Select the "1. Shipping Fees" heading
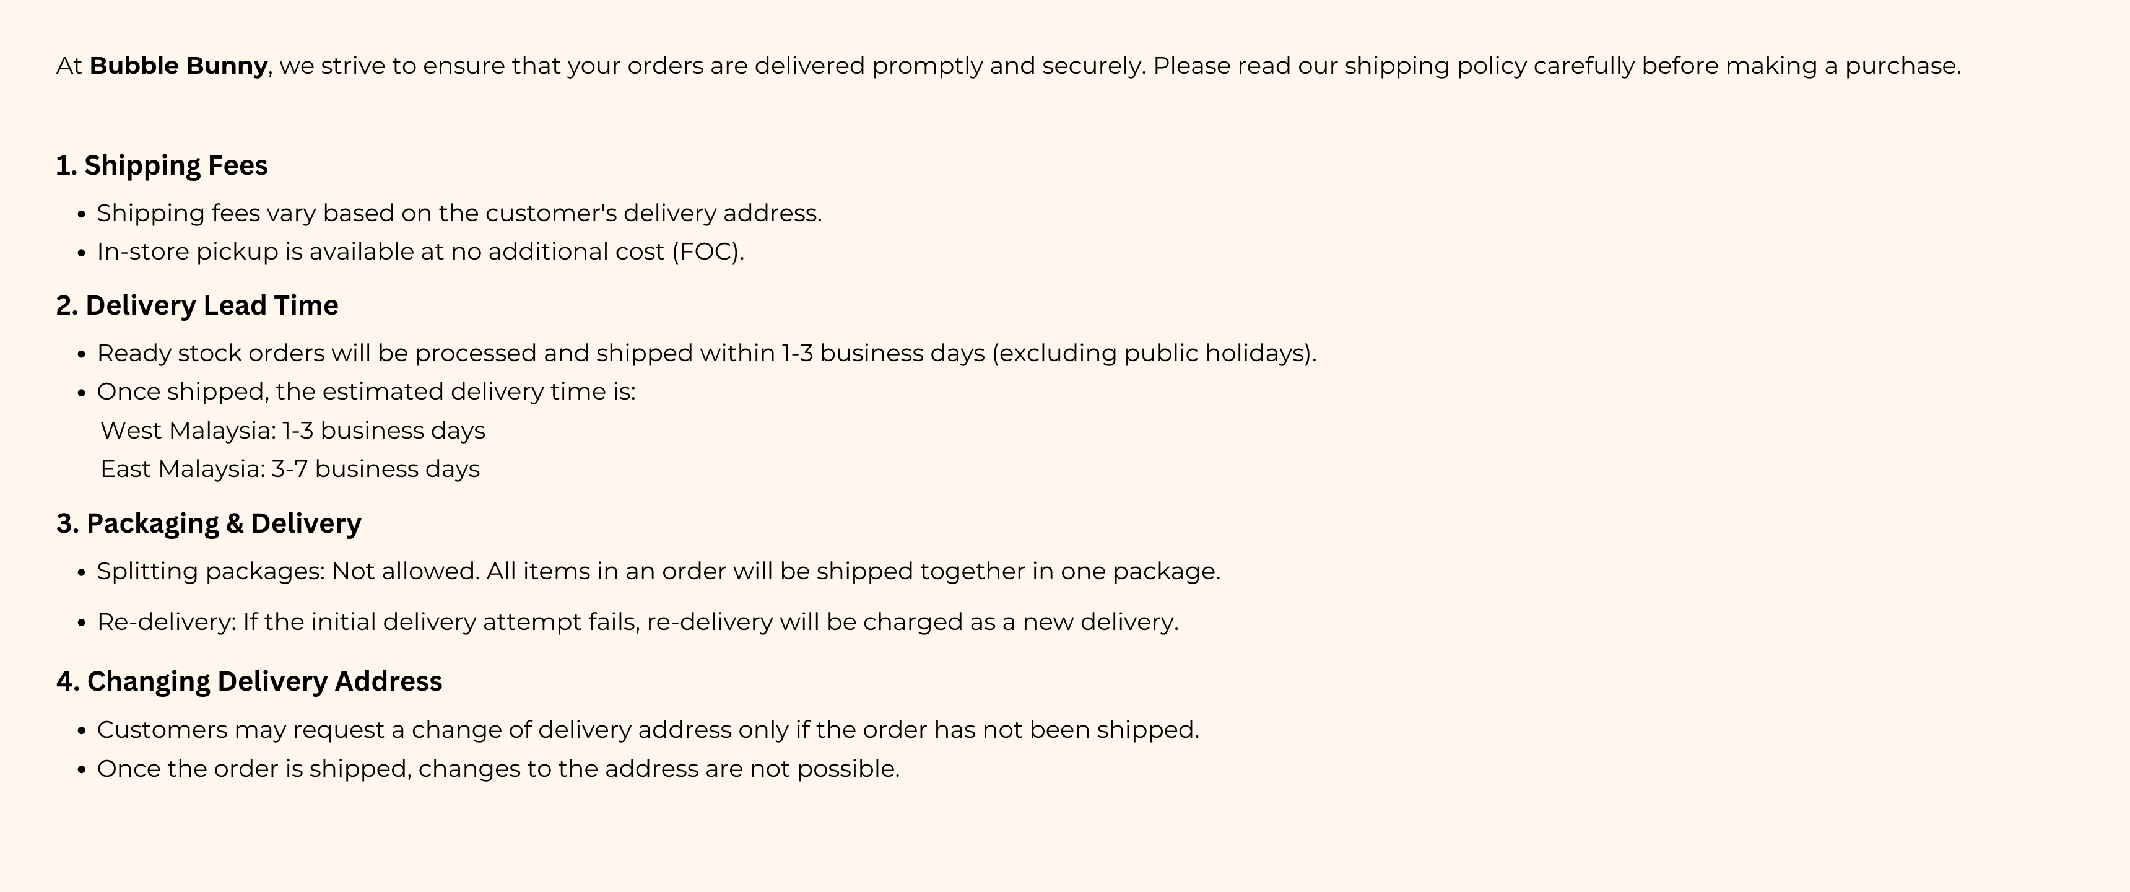The image size is (2130, 892). coord(162,165)
